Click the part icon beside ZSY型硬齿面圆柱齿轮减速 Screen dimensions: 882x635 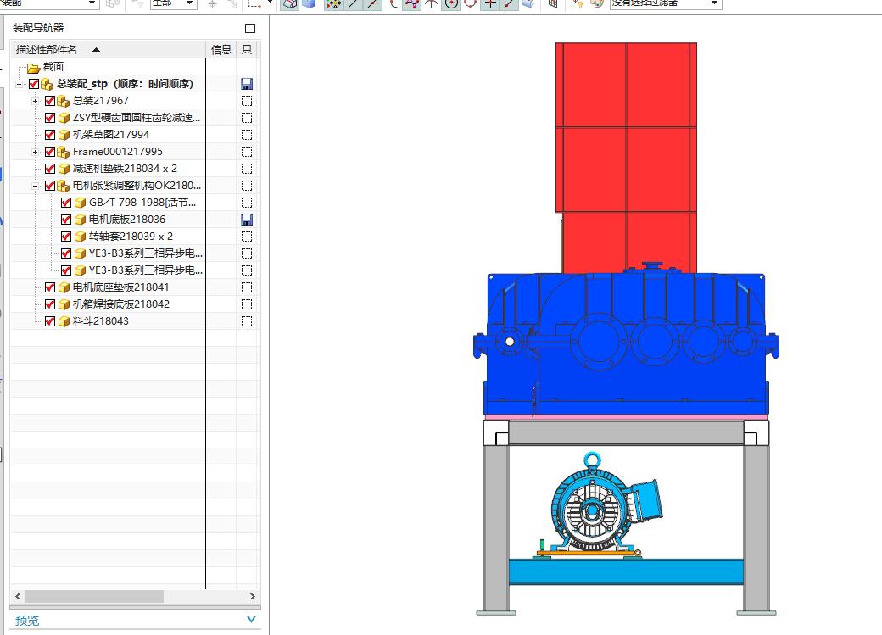pyautogui.click(x=64, y=118)
